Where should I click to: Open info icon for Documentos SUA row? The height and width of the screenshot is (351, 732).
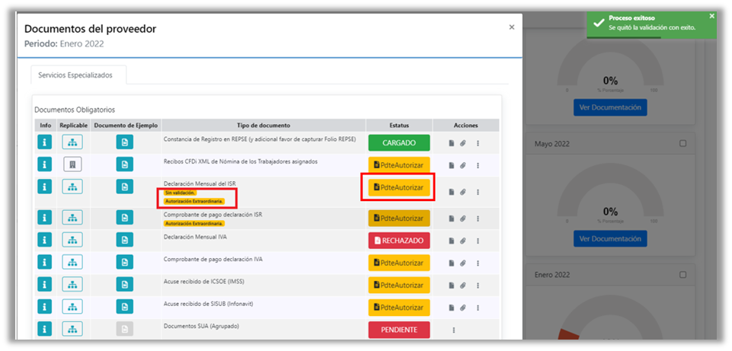click(x=44, y=329)
